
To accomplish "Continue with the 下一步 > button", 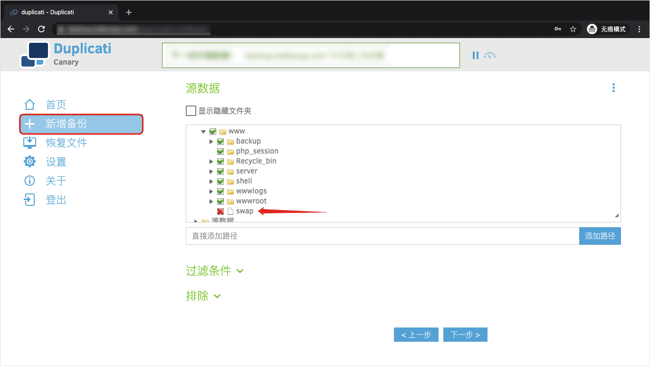I will coord(465,335).
